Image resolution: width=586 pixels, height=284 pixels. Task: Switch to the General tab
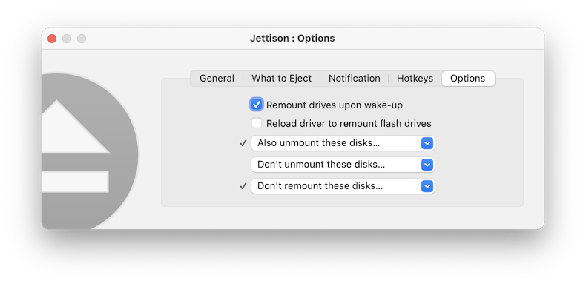tap(217, 79)
